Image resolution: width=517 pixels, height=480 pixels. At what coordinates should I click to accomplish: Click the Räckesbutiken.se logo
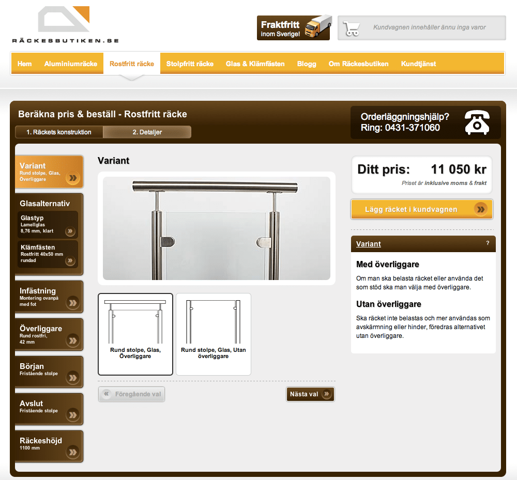tap(66, 25)
